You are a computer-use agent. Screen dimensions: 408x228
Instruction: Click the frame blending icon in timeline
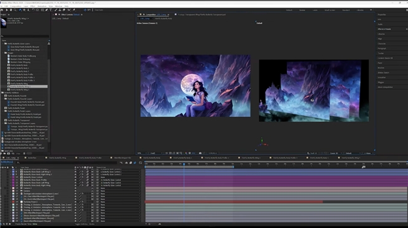[x=131, y=163]
